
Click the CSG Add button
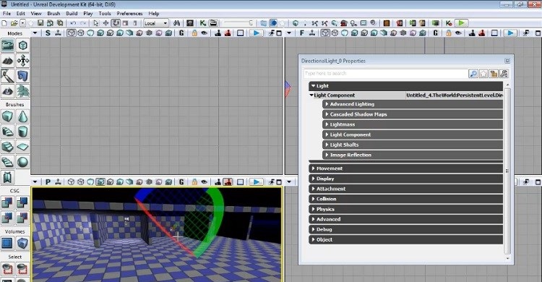click(7, 202)
